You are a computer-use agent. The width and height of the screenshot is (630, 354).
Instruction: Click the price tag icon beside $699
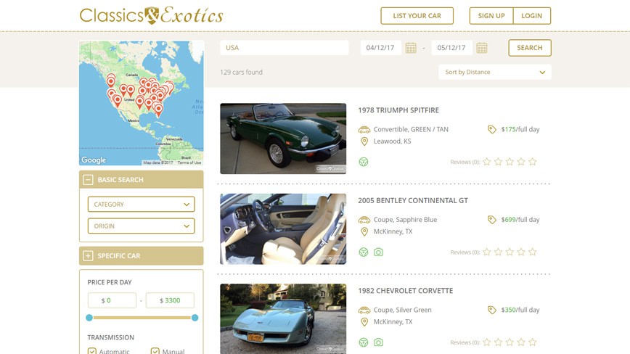coord(492,220)
